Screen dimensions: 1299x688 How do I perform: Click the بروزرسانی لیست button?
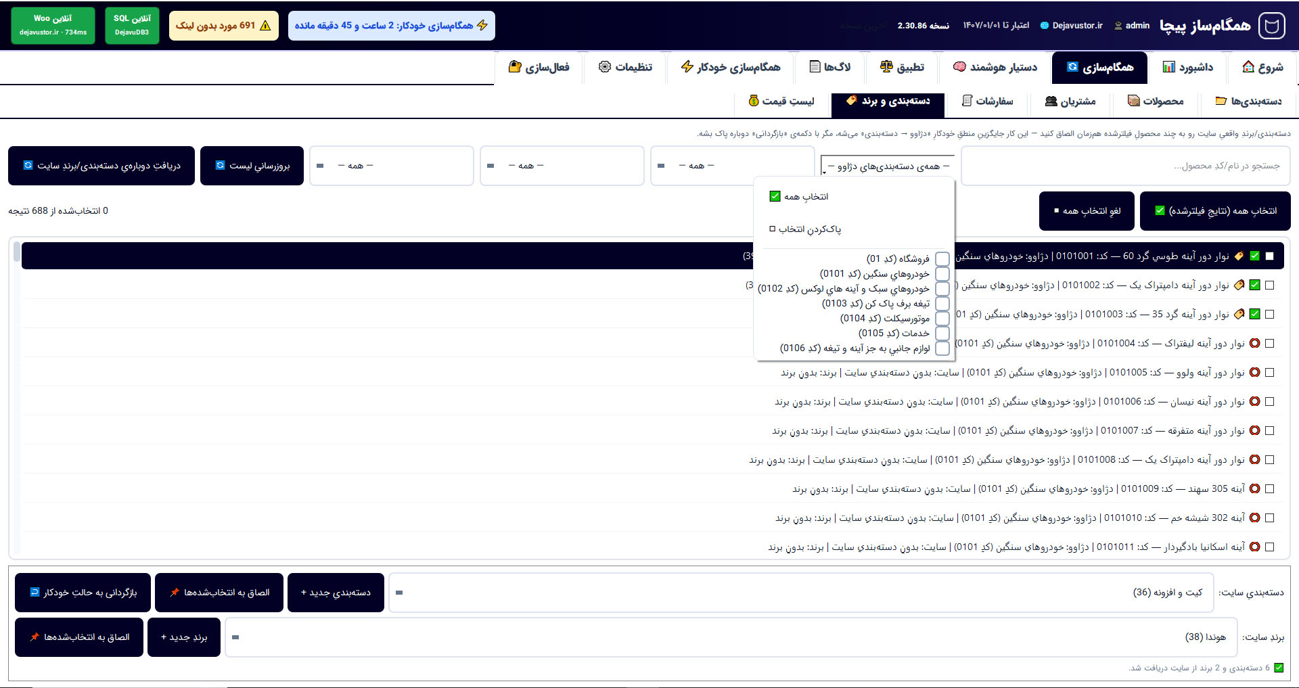click(x=252, y=166)
